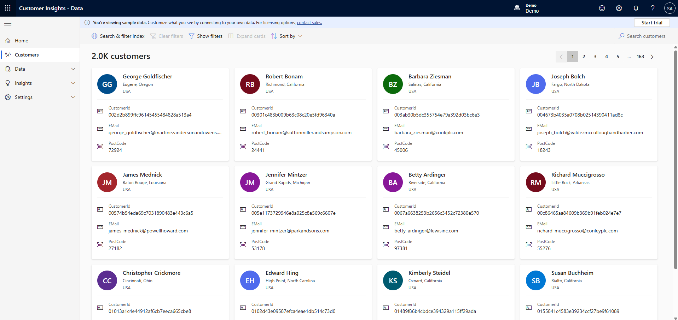
Task: Click the CC avatar for Christopher Crickmore
Action: [x=107, y=280]
